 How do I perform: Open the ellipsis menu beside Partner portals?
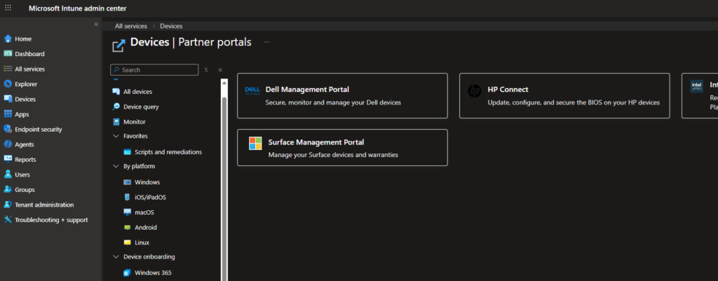pos(266,42)
